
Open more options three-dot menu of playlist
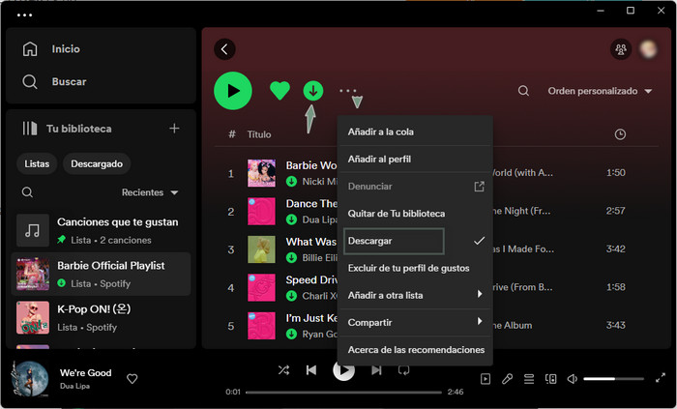click(x=348, y=91)
